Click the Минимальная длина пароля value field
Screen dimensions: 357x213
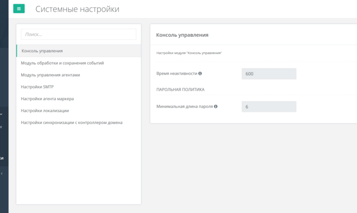[269, 106]
